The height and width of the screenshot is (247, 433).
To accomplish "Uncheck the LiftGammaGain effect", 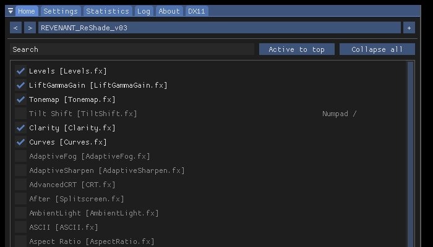I will (21, 85).
